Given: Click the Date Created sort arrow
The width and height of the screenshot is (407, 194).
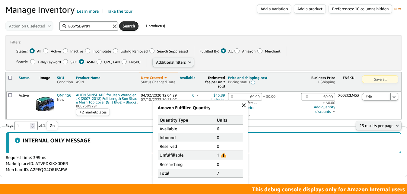Looking at the screenshot, I should pos(166,78).
